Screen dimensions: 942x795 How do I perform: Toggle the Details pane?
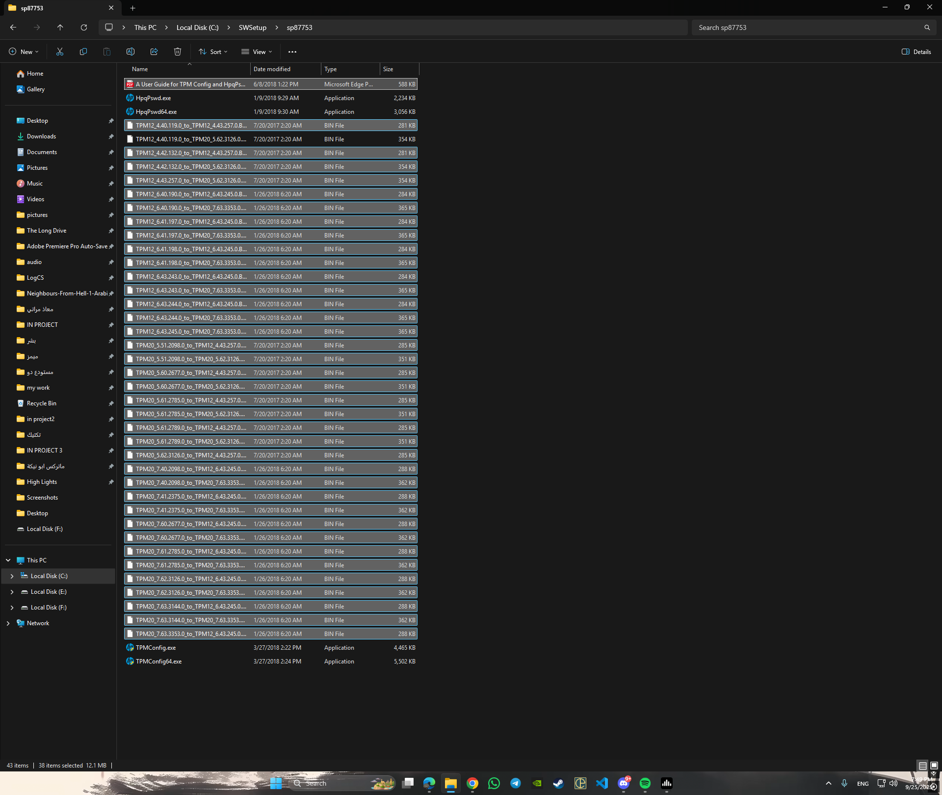916,52
